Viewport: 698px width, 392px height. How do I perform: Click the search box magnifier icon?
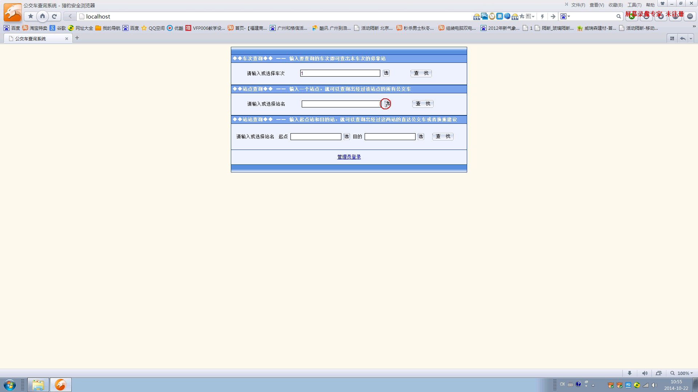coord(618,16)
